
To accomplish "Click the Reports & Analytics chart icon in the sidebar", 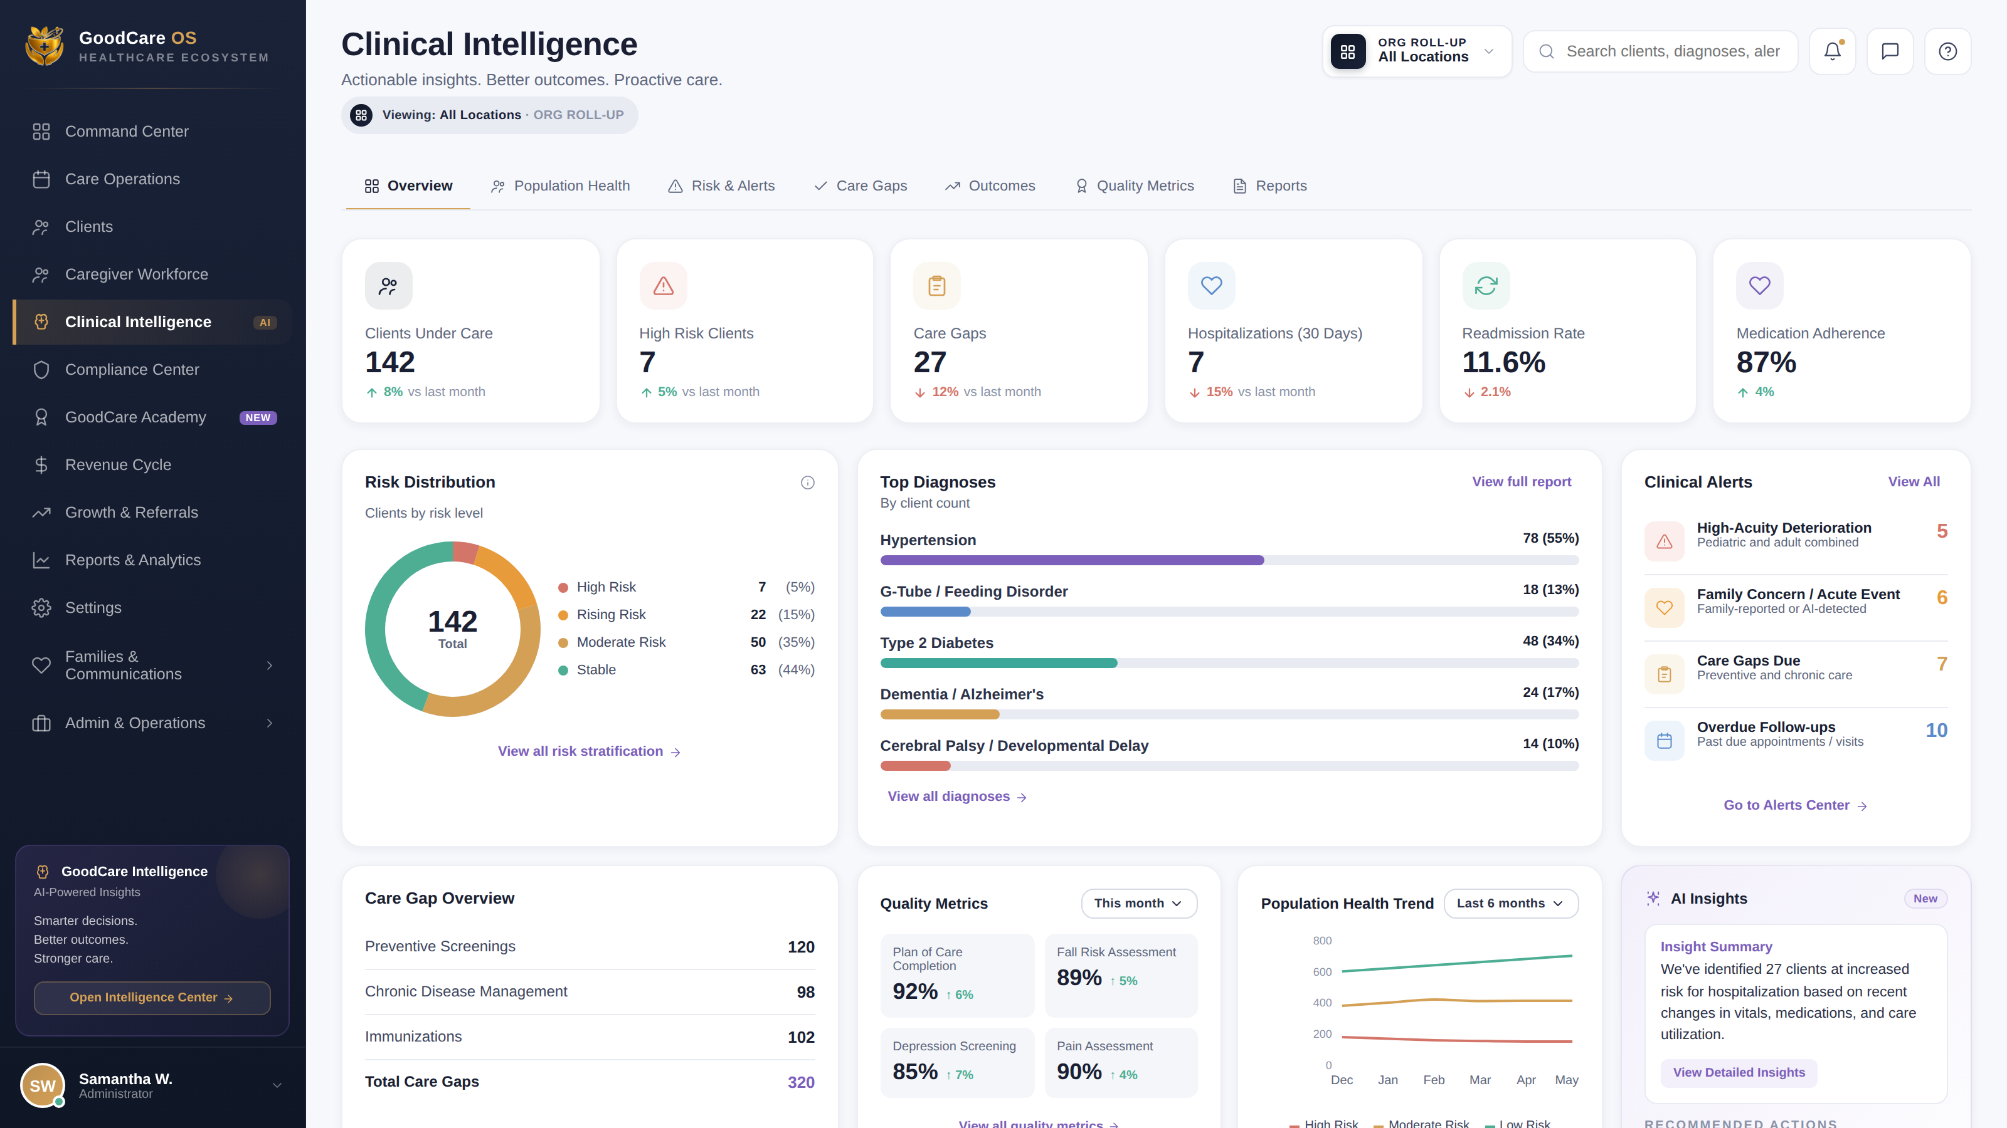I will [41, 560].
